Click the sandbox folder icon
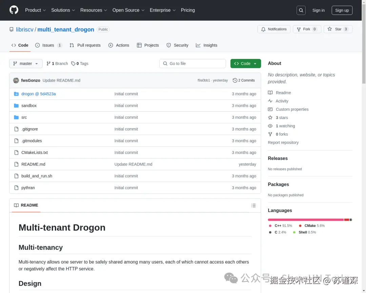This screenshot has width=366, height=293. [x=16, y=105]
